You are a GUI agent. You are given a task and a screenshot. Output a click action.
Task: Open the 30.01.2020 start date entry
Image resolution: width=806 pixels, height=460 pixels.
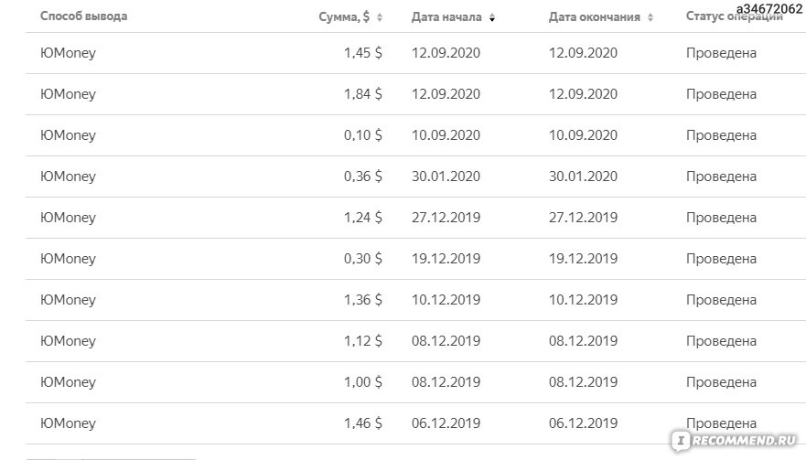click(446, 177)
